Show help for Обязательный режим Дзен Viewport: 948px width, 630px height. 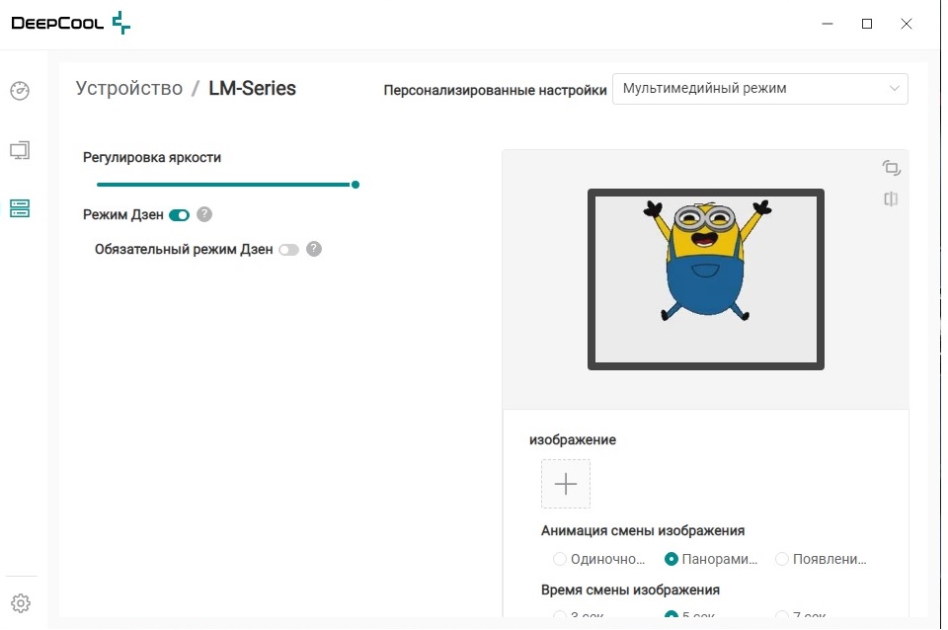[314, 249]
